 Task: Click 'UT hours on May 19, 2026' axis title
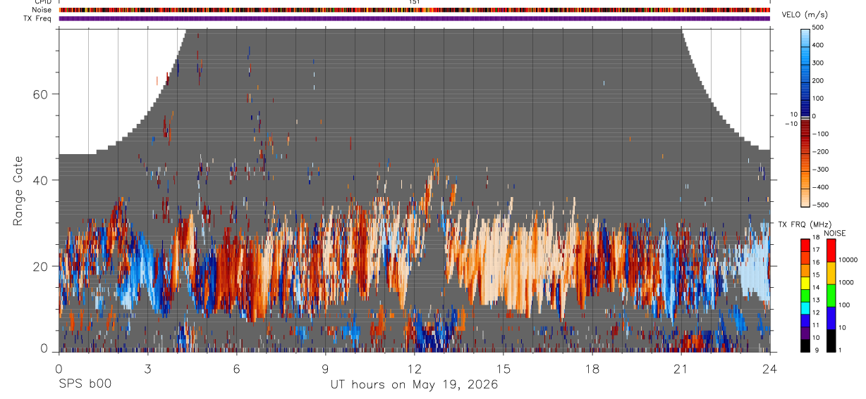pyautogui.click(x=414, y=385)
